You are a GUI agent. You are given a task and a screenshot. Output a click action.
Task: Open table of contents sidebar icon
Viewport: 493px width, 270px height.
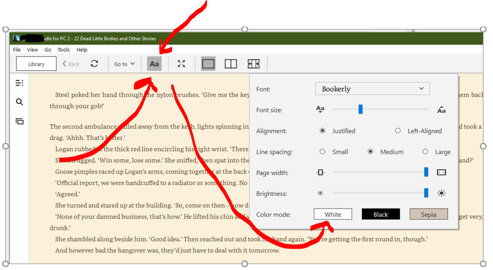coord(20,83)
